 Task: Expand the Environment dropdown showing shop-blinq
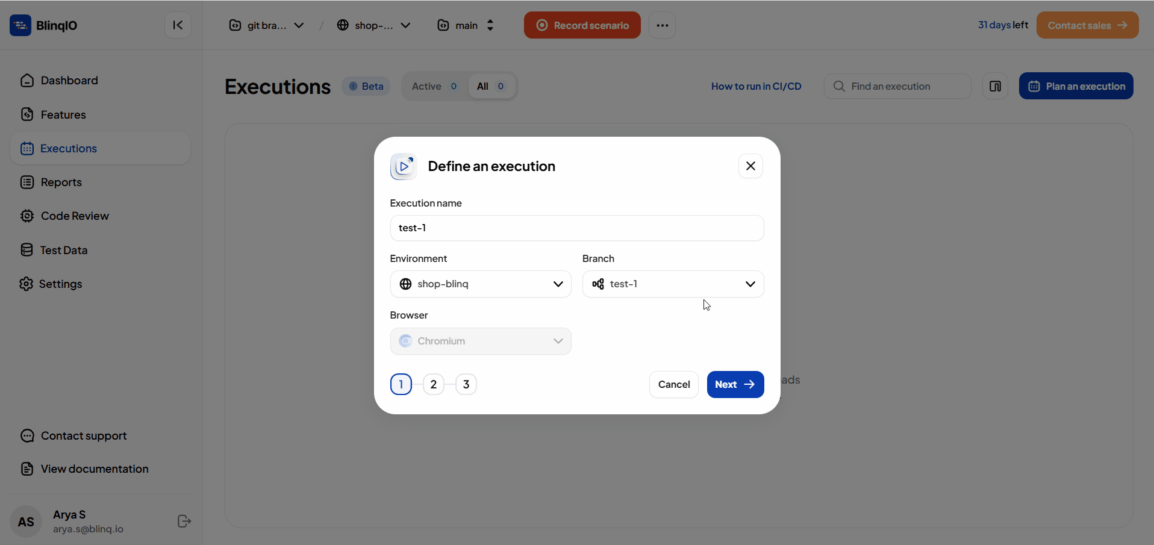[481, 284]
